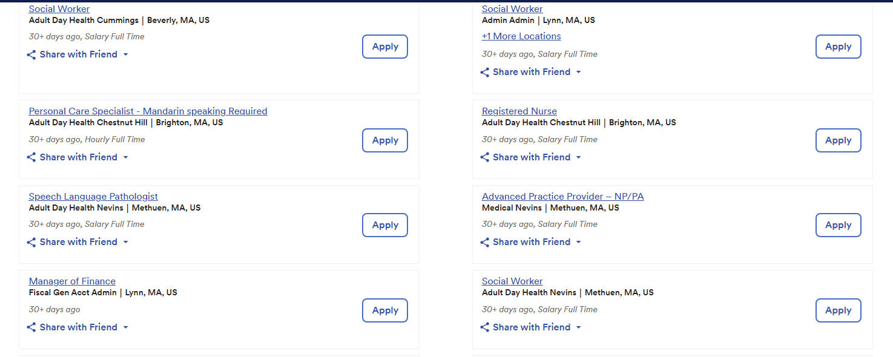Screen dimensions: 893x357
Task: Click share icon for Beverly Social Worker job
Action: (x=31, y=55)
